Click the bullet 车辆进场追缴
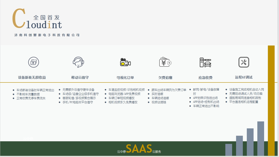 [160, 98]
